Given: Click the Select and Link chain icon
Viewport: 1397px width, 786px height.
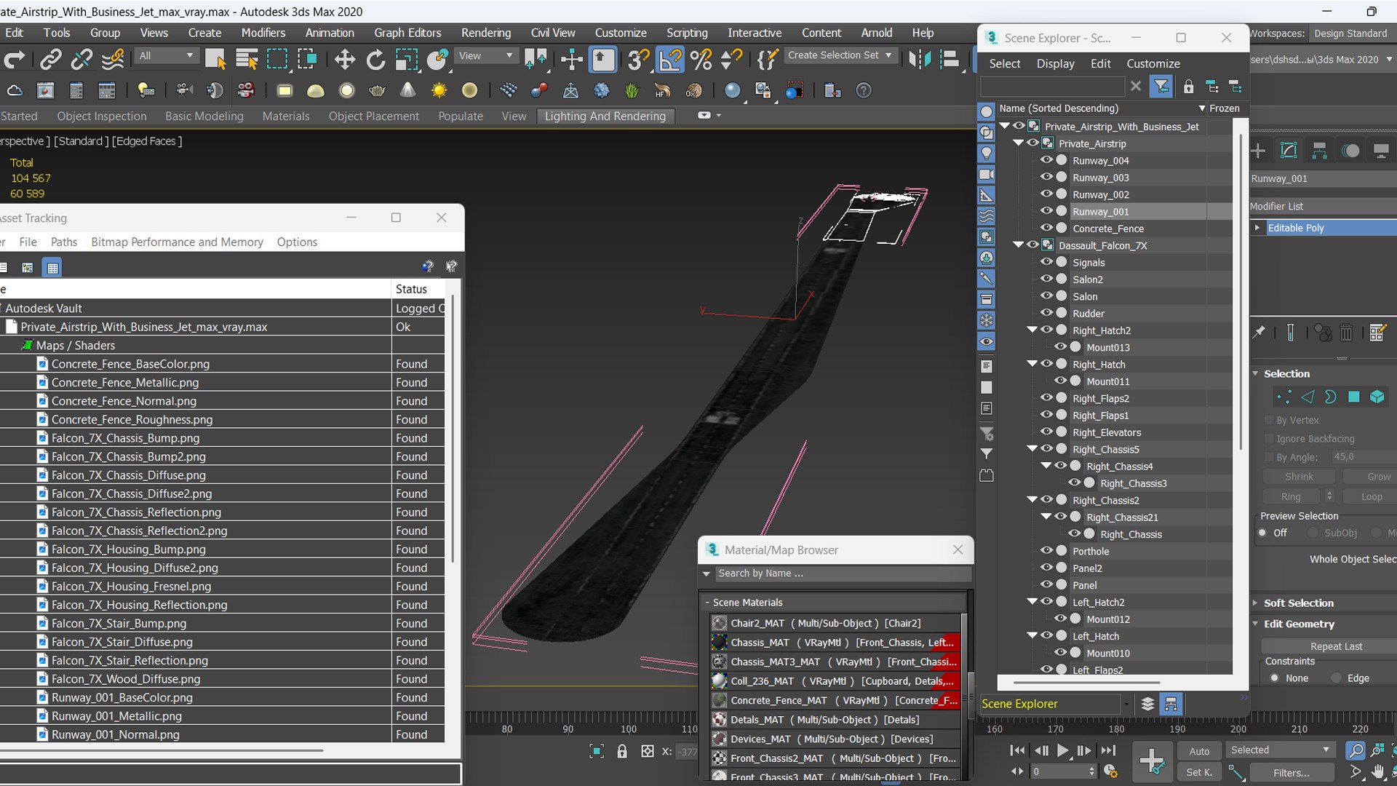Looking at the screenshot, I should tap(50, 60).
